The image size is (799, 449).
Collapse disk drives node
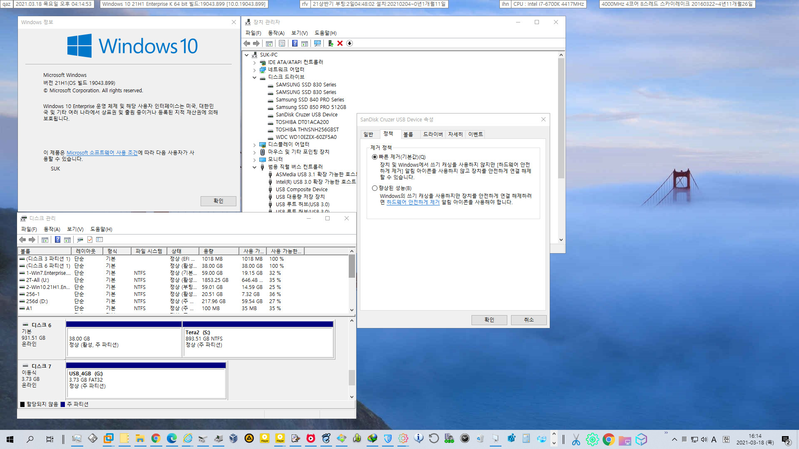click(254, 77)
